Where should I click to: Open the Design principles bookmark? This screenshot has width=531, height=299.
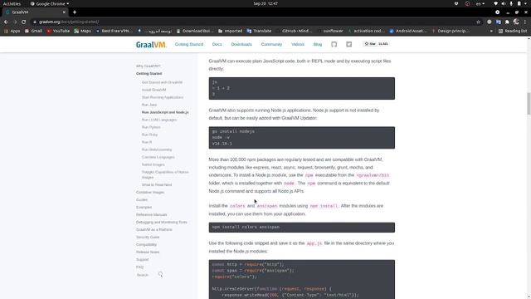[451, 31]
